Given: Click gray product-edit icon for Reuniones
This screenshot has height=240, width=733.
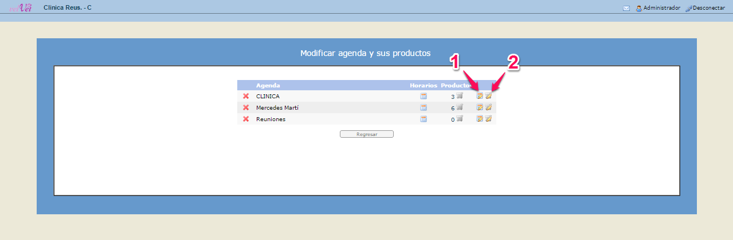Looking at the screenshot, I should pyautogui.click(x=488, y=119).
